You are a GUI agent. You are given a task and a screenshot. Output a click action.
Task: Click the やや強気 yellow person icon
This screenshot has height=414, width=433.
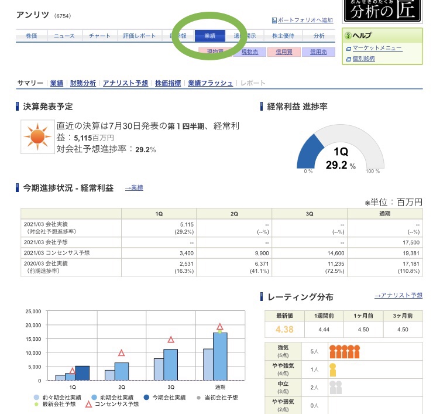pos(333,369)
